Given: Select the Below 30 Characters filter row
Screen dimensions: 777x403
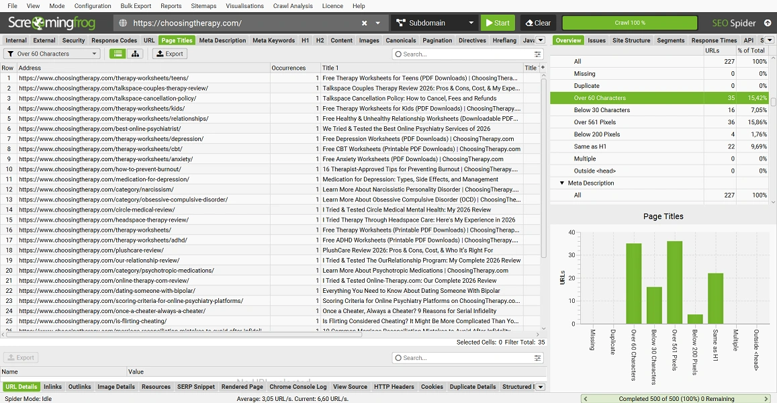Looking at the screenshot, I should pos(660,110).
